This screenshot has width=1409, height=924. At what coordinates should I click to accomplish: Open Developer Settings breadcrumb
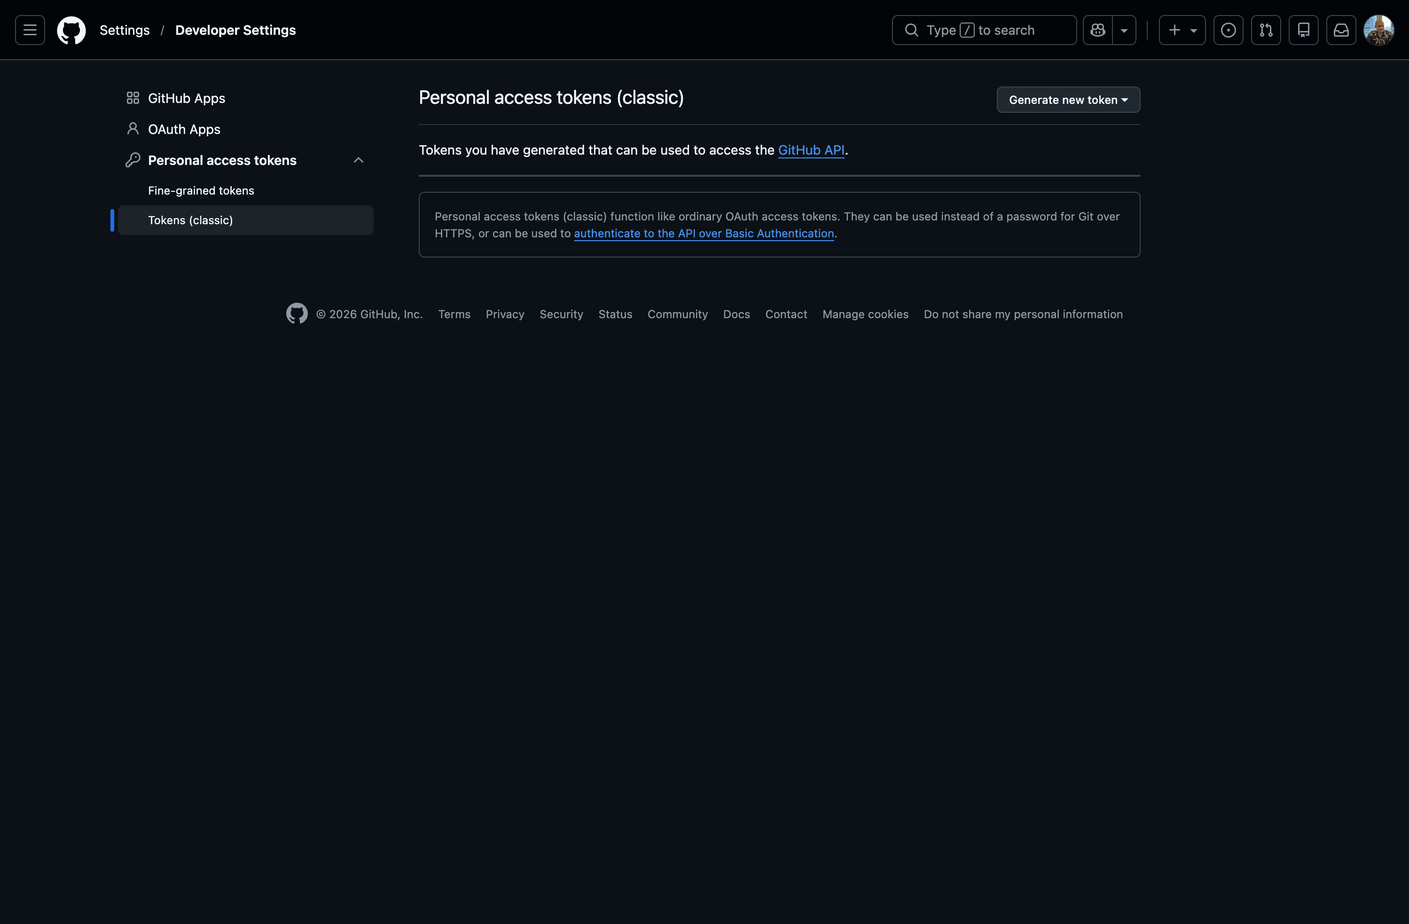235,30
